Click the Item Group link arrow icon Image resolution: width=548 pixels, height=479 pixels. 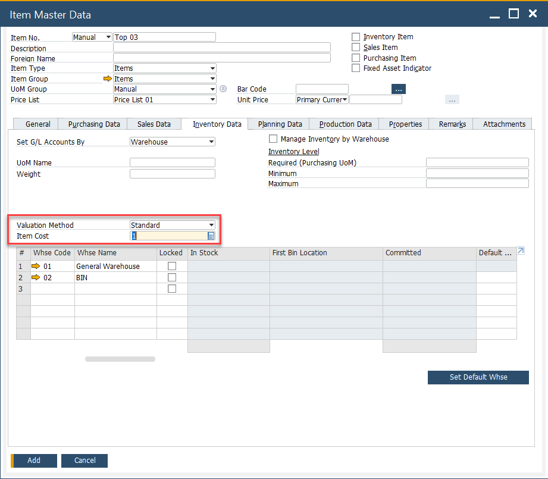tap(107, 79)
